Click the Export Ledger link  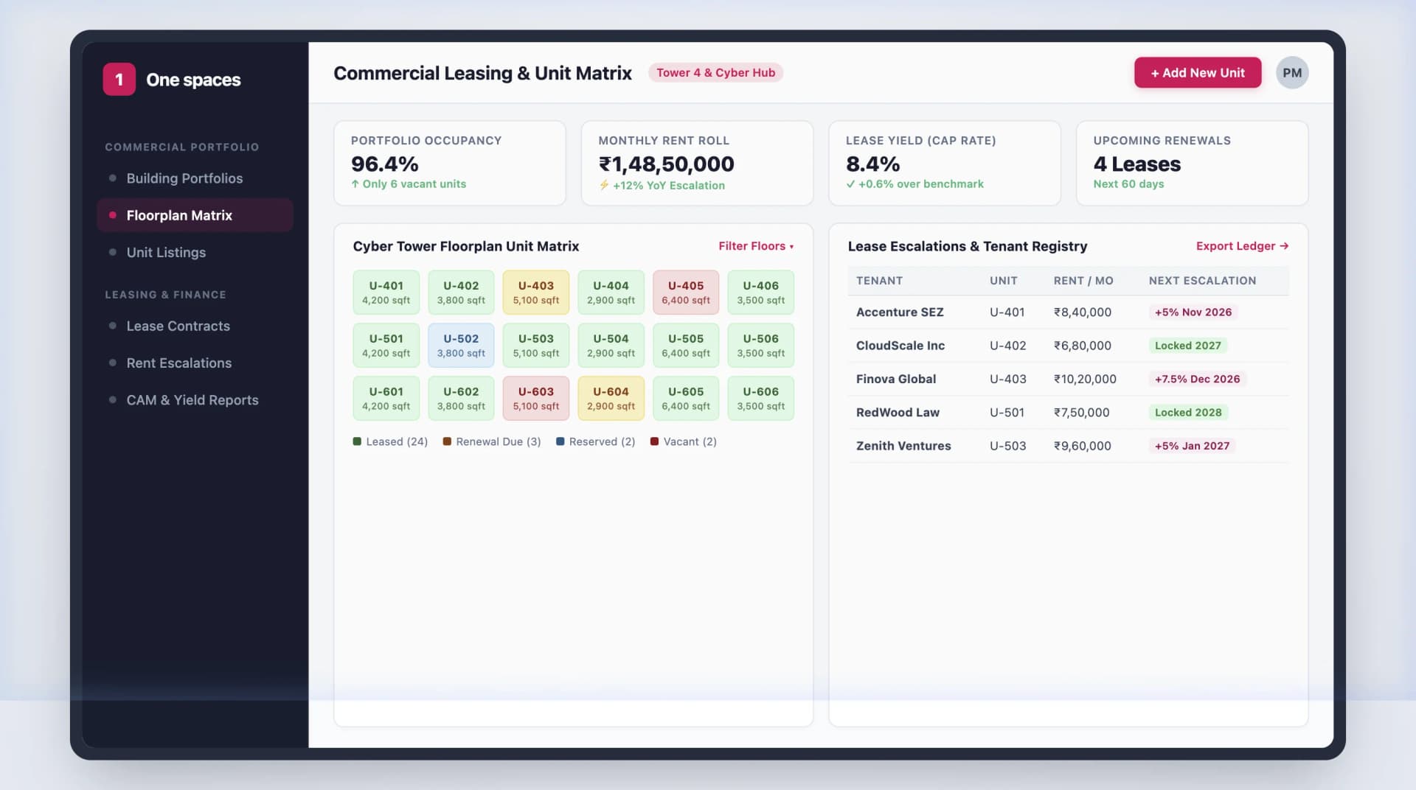pyautogui.click(x=1242, y=246)
